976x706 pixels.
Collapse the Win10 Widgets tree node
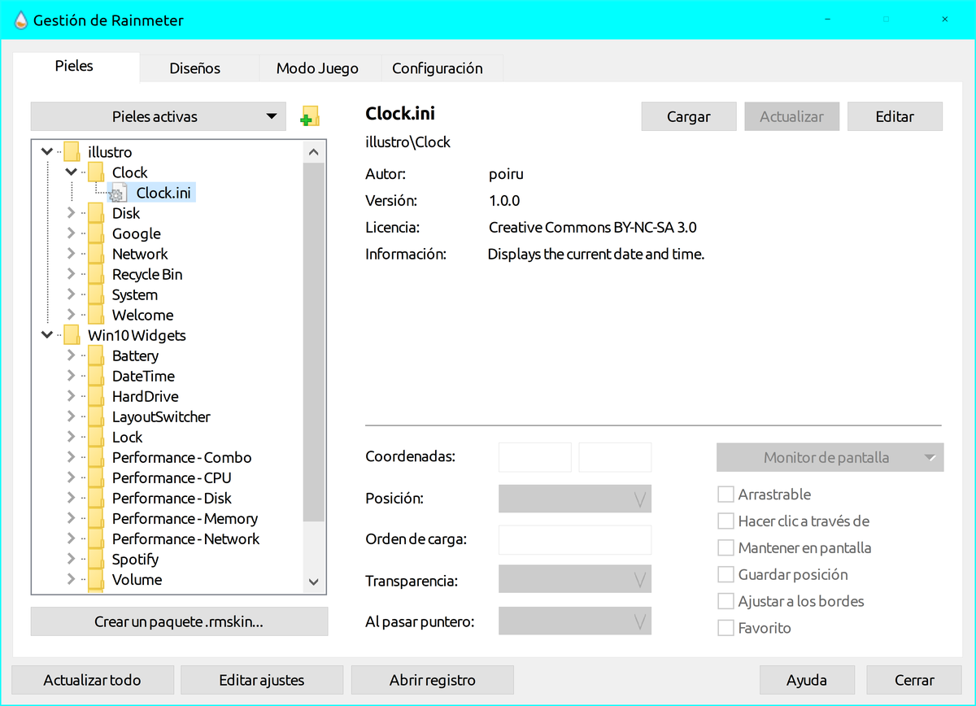(47, 335)
